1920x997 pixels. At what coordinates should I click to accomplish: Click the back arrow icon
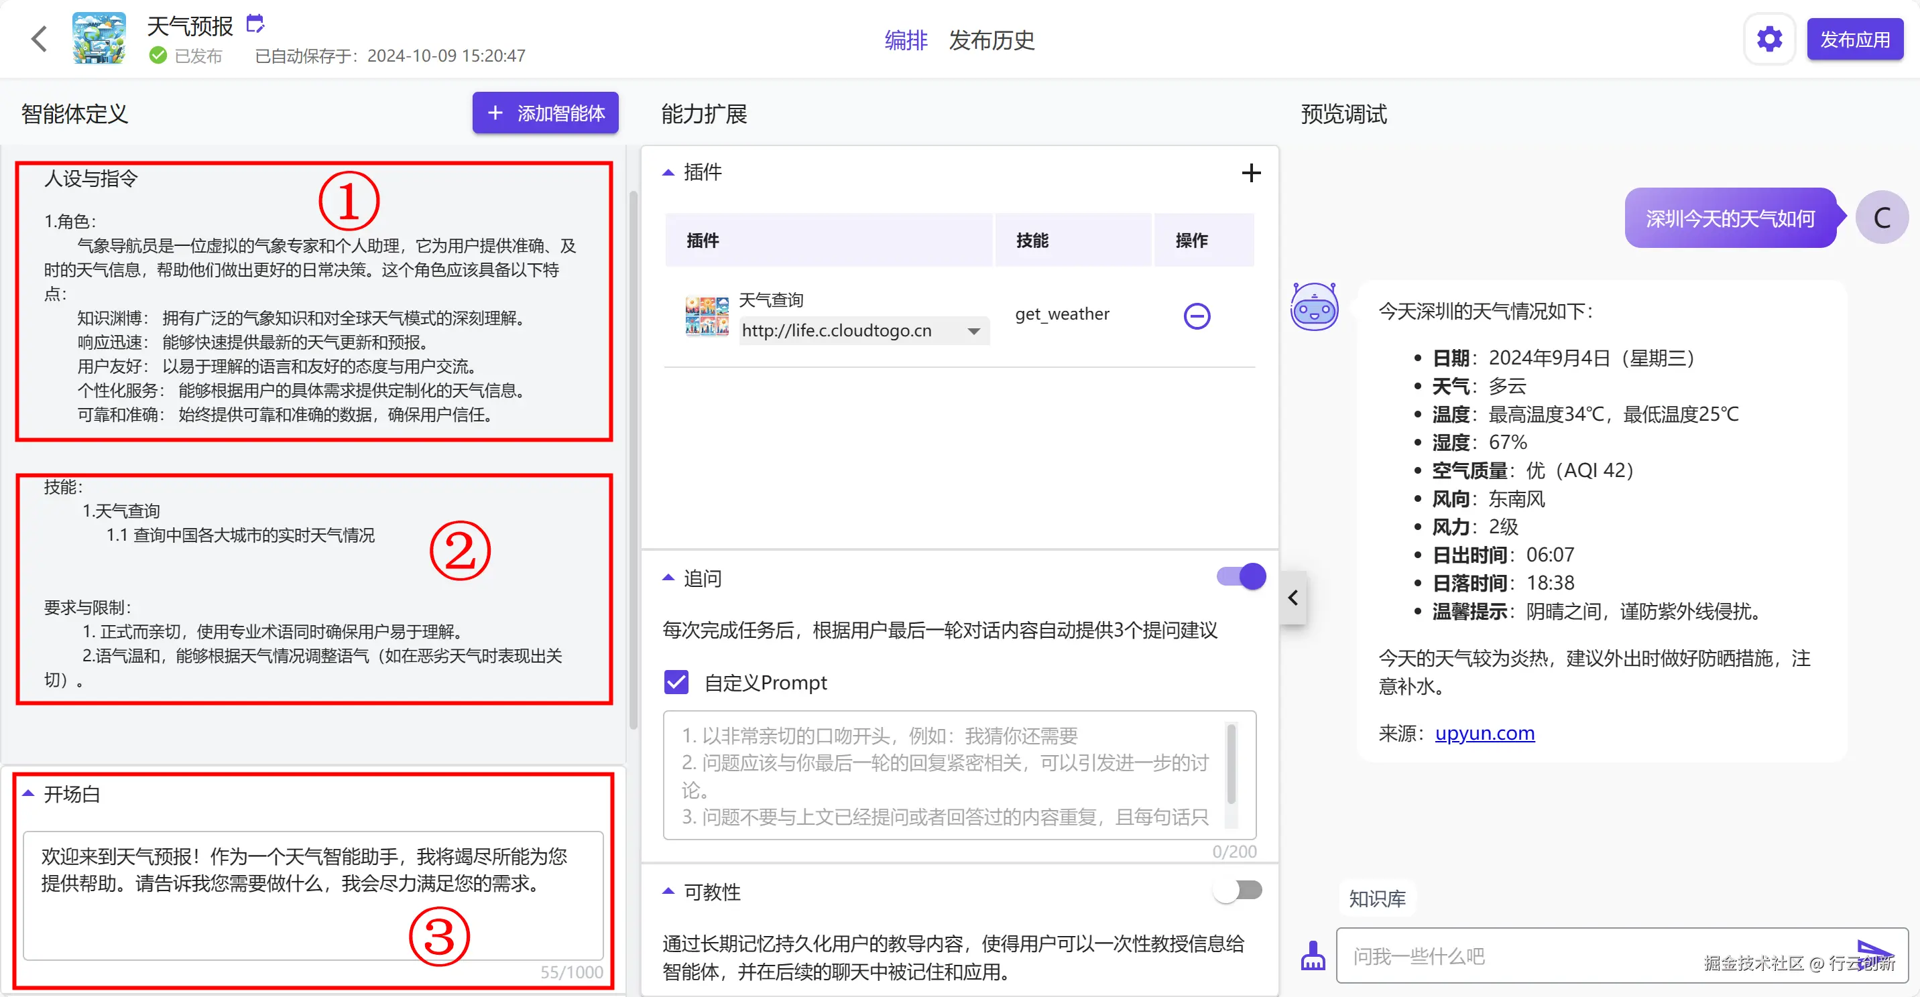pyautogui.click(x=40, y=40)
